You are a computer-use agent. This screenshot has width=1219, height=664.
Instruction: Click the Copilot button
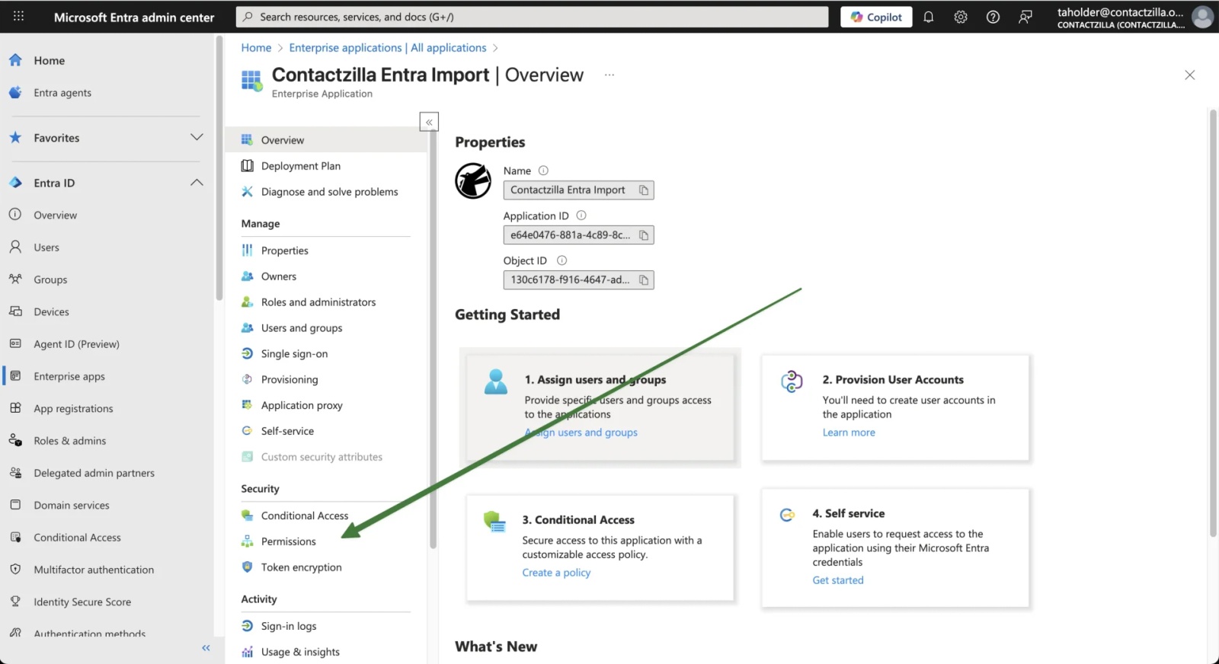point(876,17)
